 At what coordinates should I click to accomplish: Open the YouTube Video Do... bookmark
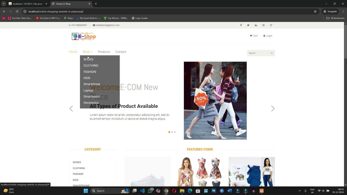click(20, 18)
